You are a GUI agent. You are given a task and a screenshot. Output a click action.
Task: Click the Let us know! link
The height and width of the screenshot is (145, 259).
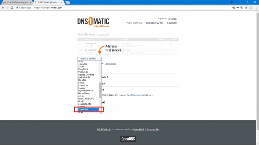110,64
